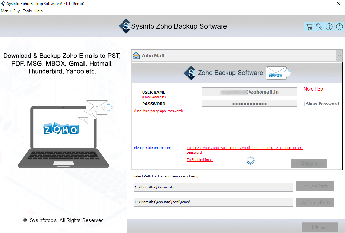Viewport: 345px width, 233px height.
Task: Open the Tools menu
Action: tap(27, 11)
